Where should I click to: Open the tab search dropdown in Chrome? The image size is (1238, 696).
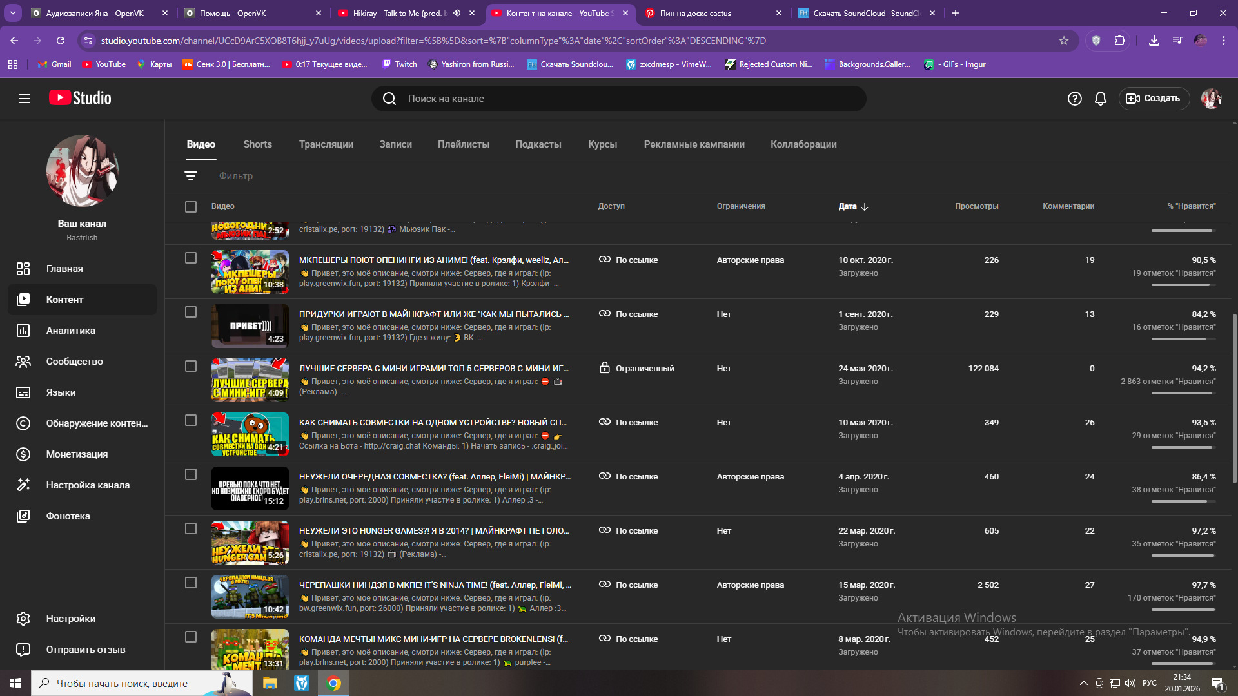click(x=13, y=13)
